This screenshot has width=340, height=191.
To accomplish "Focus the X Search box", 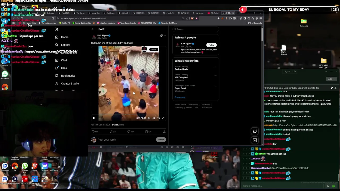I will 196,29.
